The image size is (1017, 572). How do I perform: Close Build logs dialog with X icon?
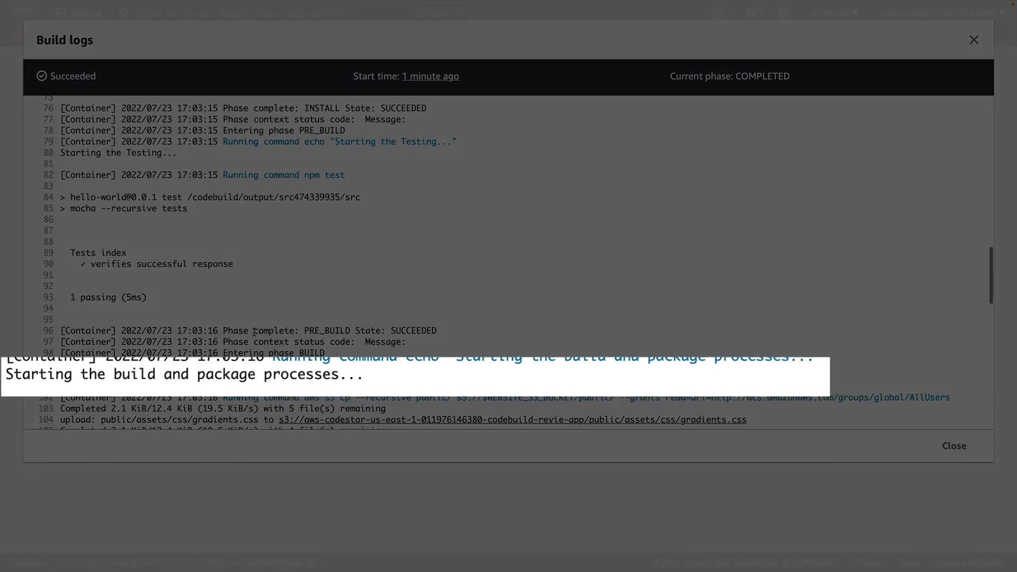click(x=974, y=40)
